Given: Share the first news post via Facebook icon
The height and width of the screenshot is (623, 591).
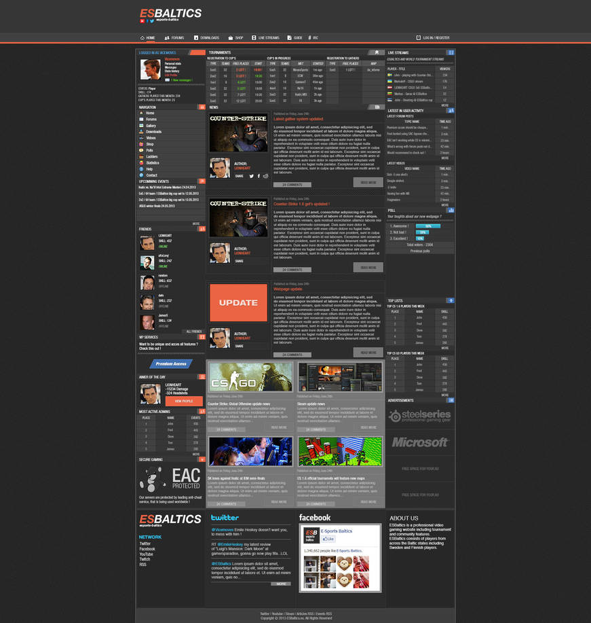Looking at the screenshot, I should coord(259,176).
